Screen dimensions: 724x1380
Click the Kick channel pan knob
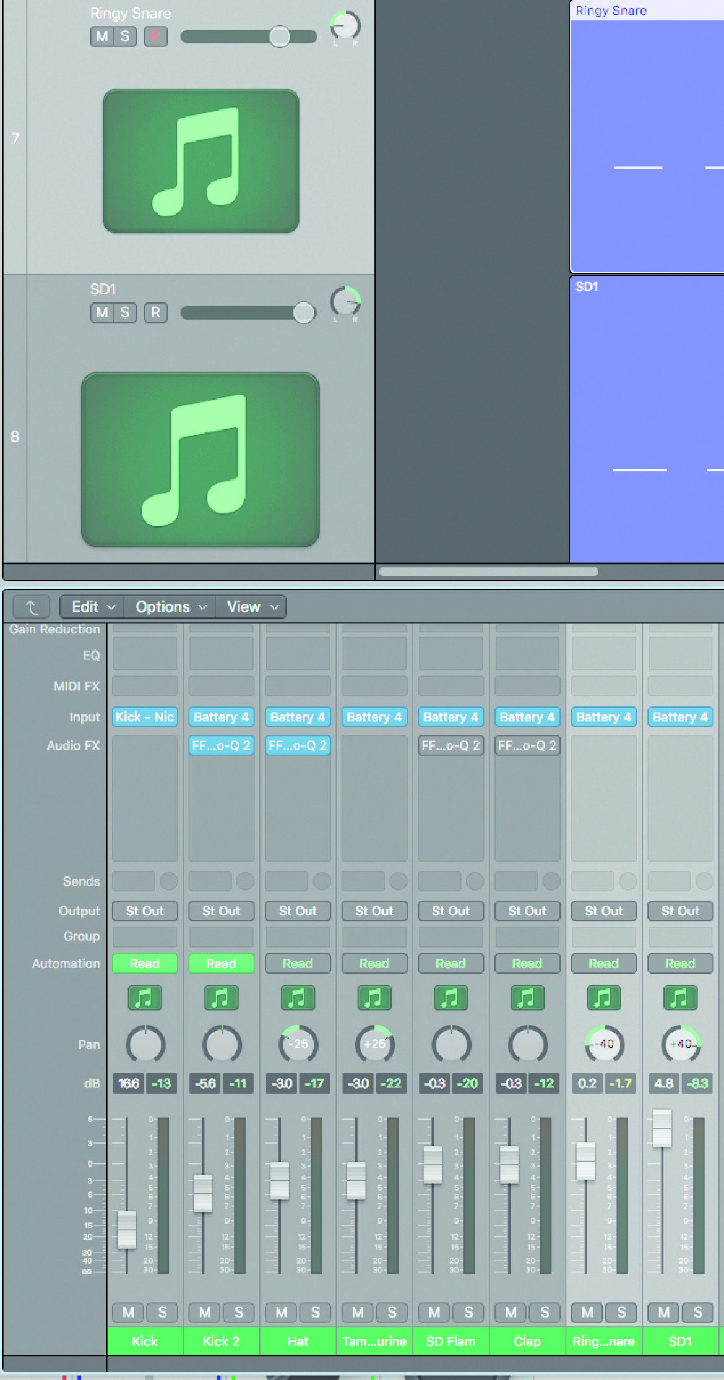(145, 1045)
